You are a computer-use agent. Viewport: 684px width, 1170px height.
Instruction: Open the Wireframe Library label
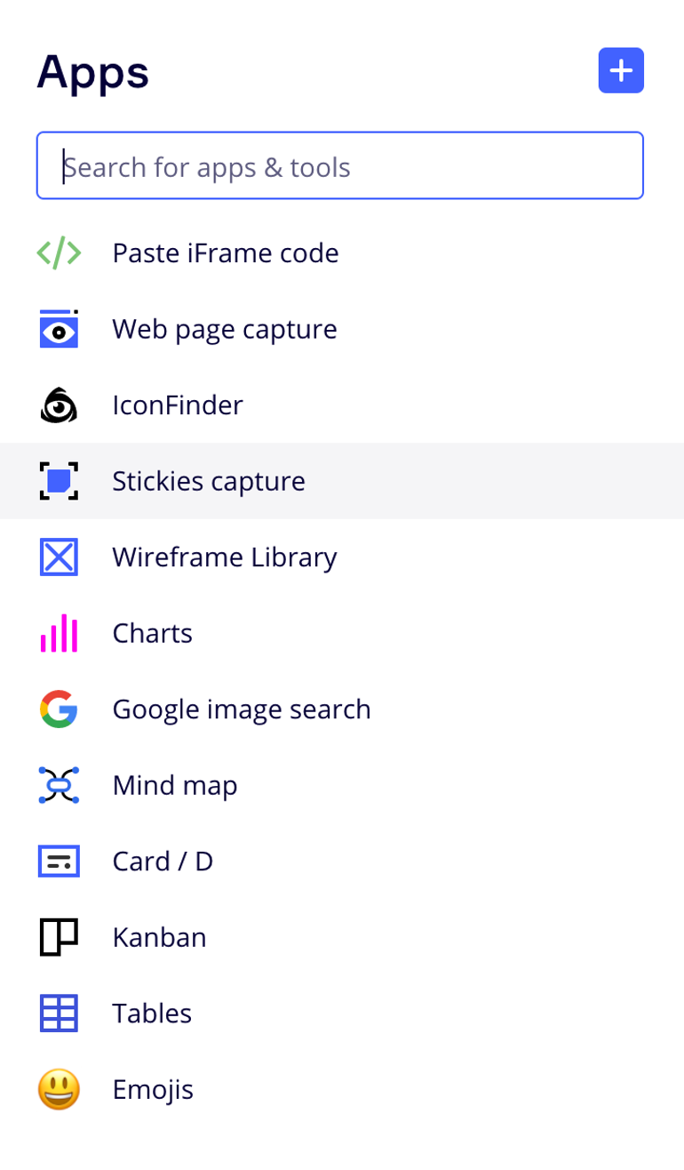click(225, 557)
